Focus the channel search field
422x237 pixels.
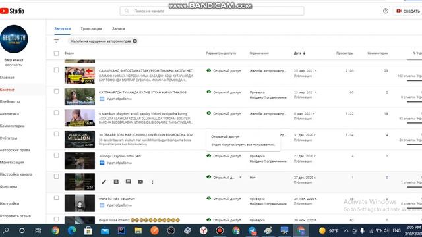click(212, 11)
